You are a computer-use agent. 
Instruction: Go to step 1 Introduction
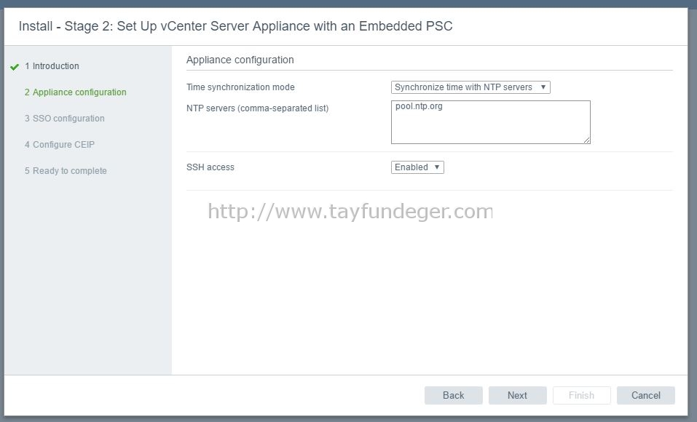click(x=52, y=66)
